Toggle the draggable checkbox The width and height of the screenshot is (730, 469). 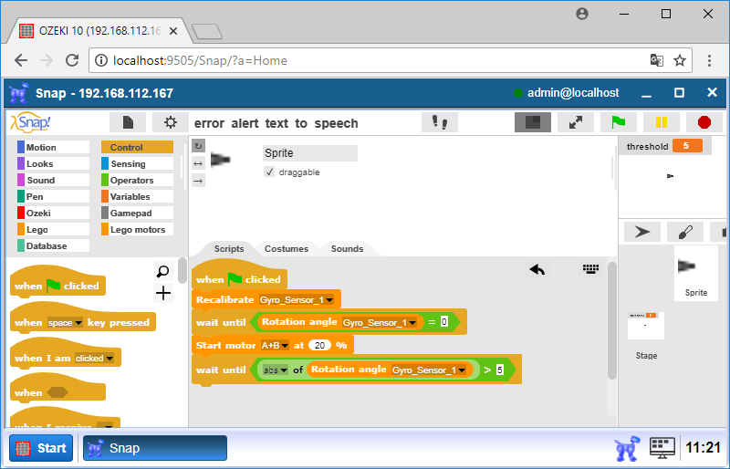point(269,172)
